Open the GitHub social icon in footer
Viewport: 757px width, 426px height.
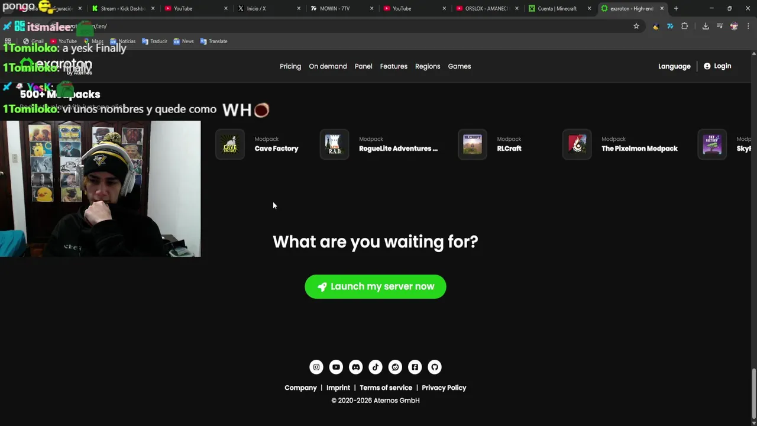click(435, 367)
